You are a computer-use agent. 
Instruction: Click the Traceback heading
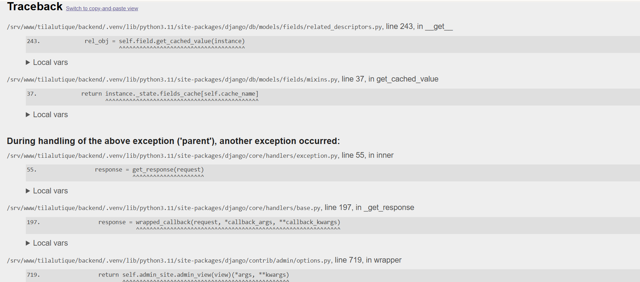click(35, 7)
